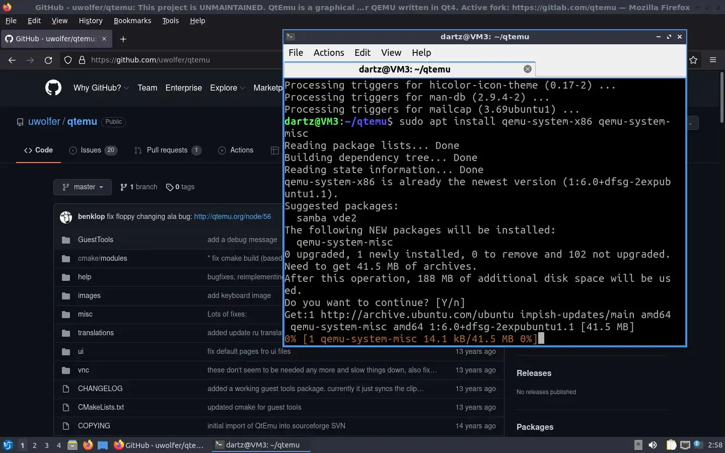
Task: Open the clipboard manager tray icon
Action: coord(672,445)
